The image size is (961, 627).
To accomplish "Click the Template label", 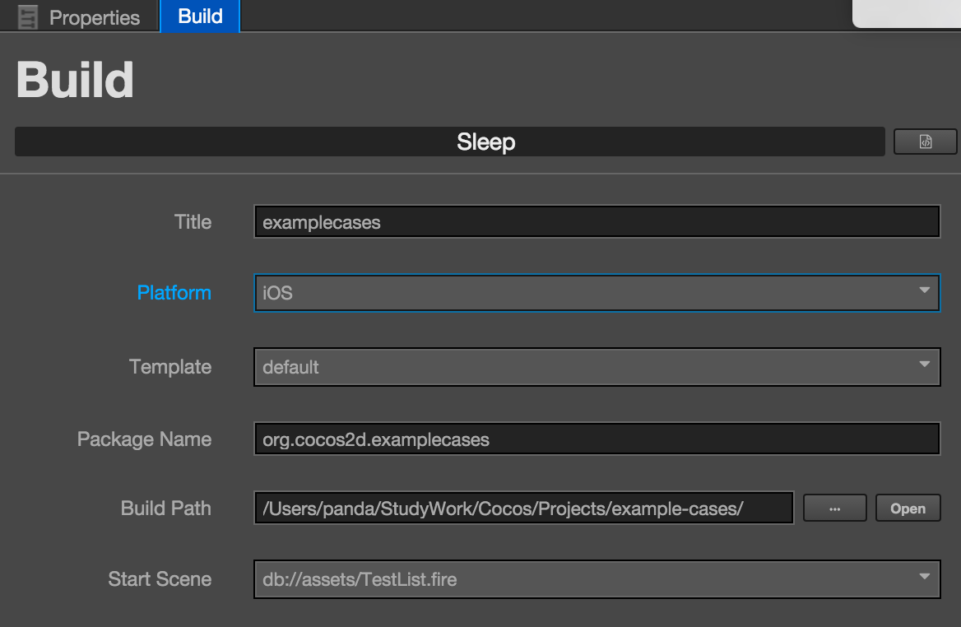I will pos(170,367).
